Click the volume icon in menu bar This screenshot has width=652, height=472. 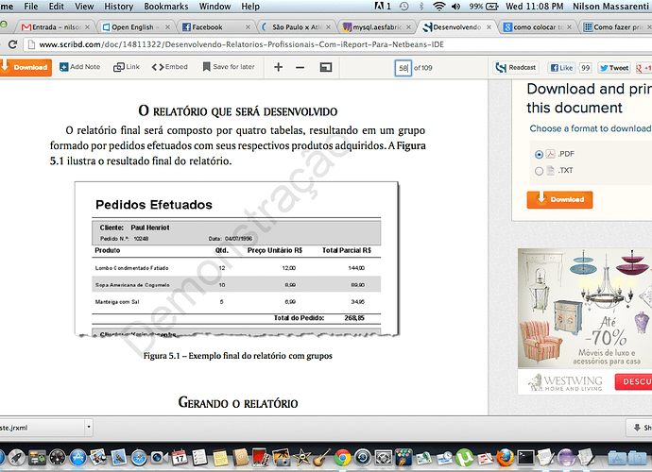[456, 7]
